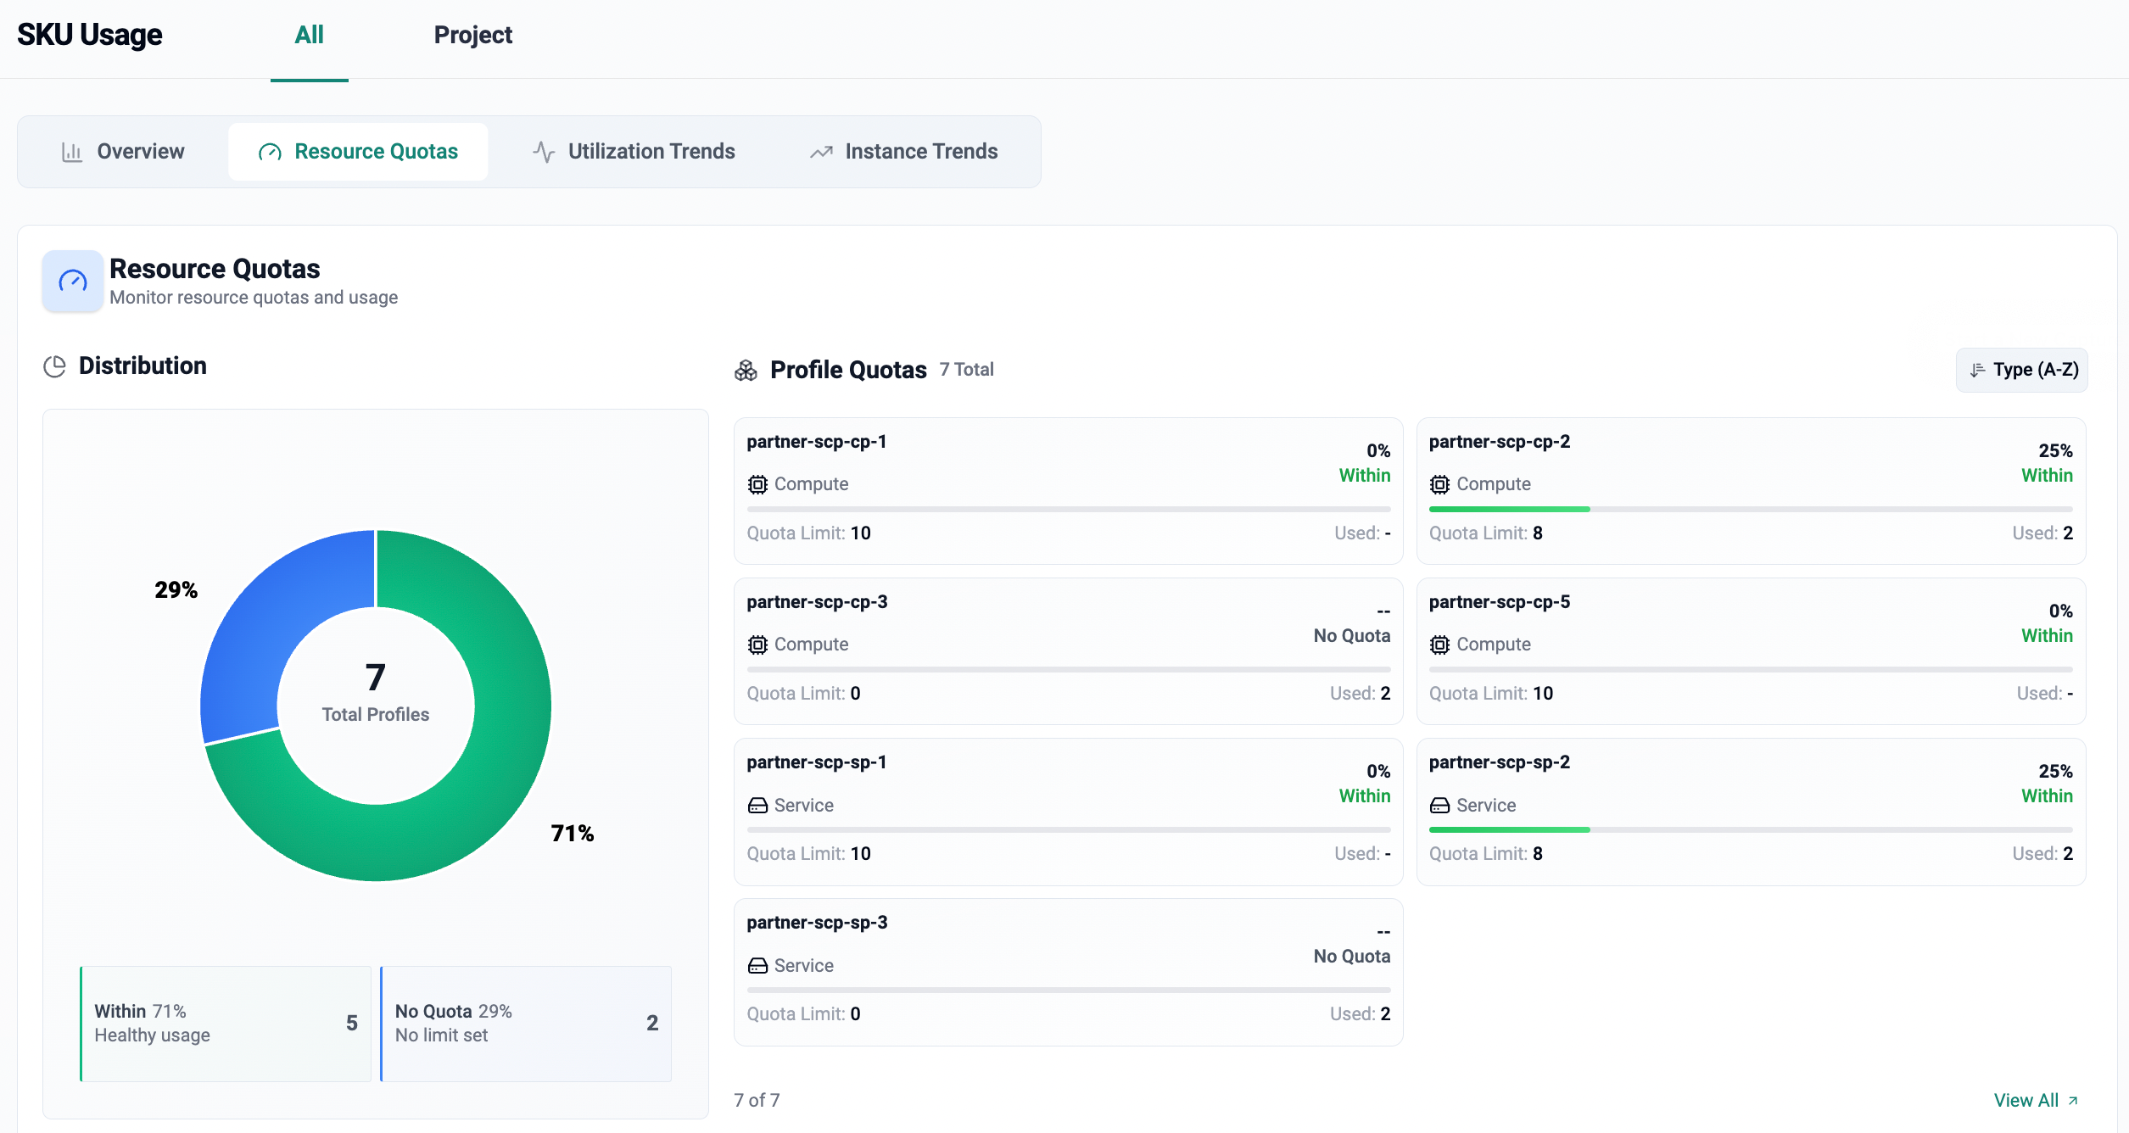The height and width of the screenshot is (1133, 2129).
Task: Select the Instance Trends tab
Action: (903, 152)
